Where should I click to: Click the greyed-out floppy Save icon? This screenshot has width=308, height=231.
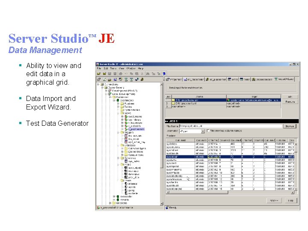point(110,74)
